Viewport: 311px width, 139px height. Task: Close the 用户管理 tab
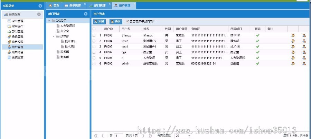(x=134, y=4)
